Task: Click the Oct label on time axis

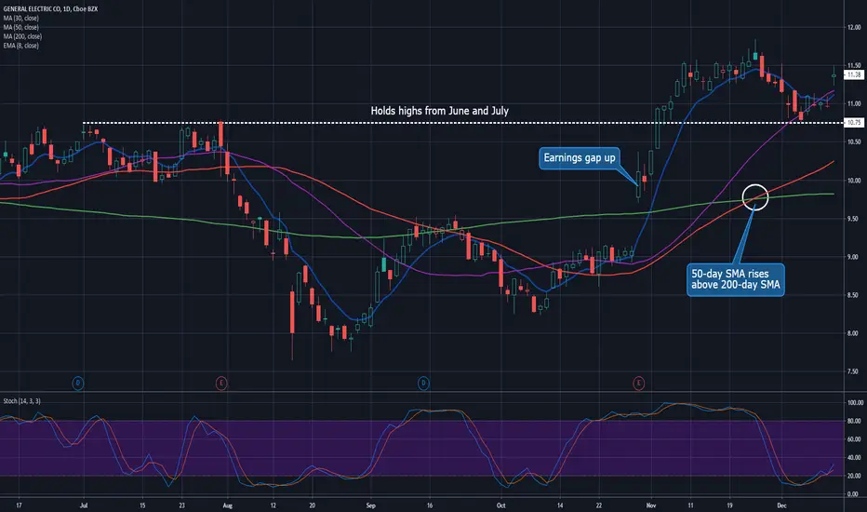Action: point(501,505)
